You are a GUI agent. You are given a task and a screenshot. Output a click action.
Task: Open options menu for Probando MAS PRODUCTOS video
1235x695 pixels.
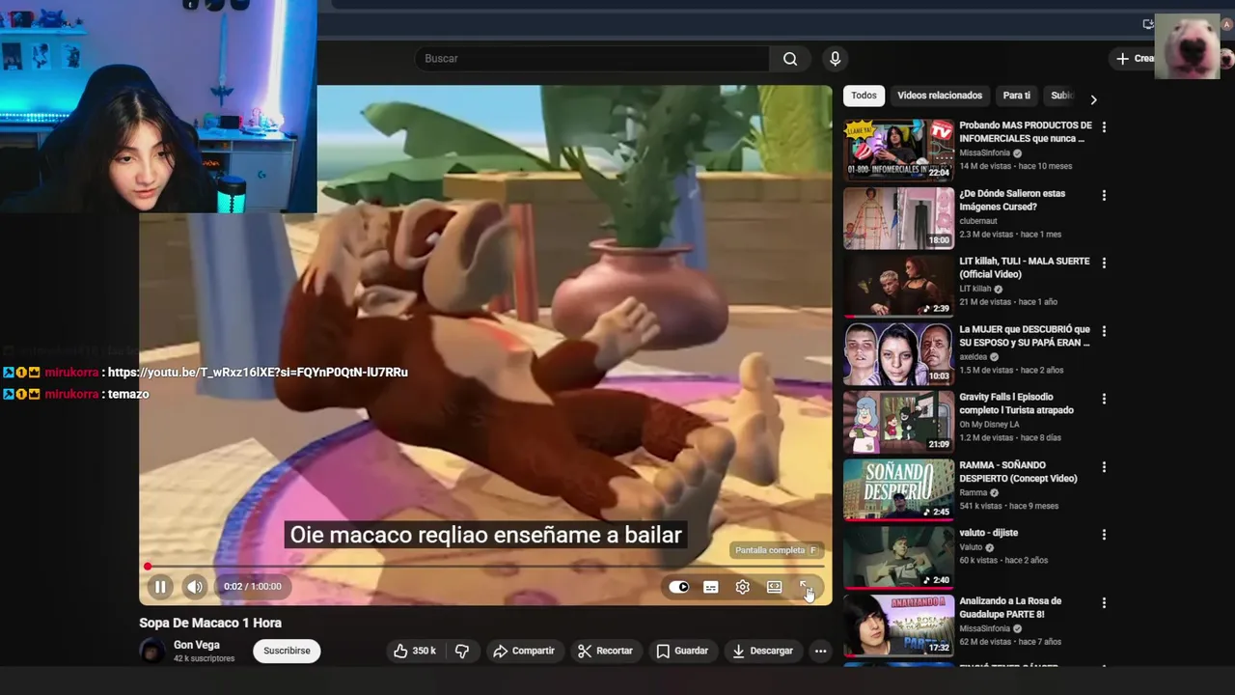[1104, 127]
